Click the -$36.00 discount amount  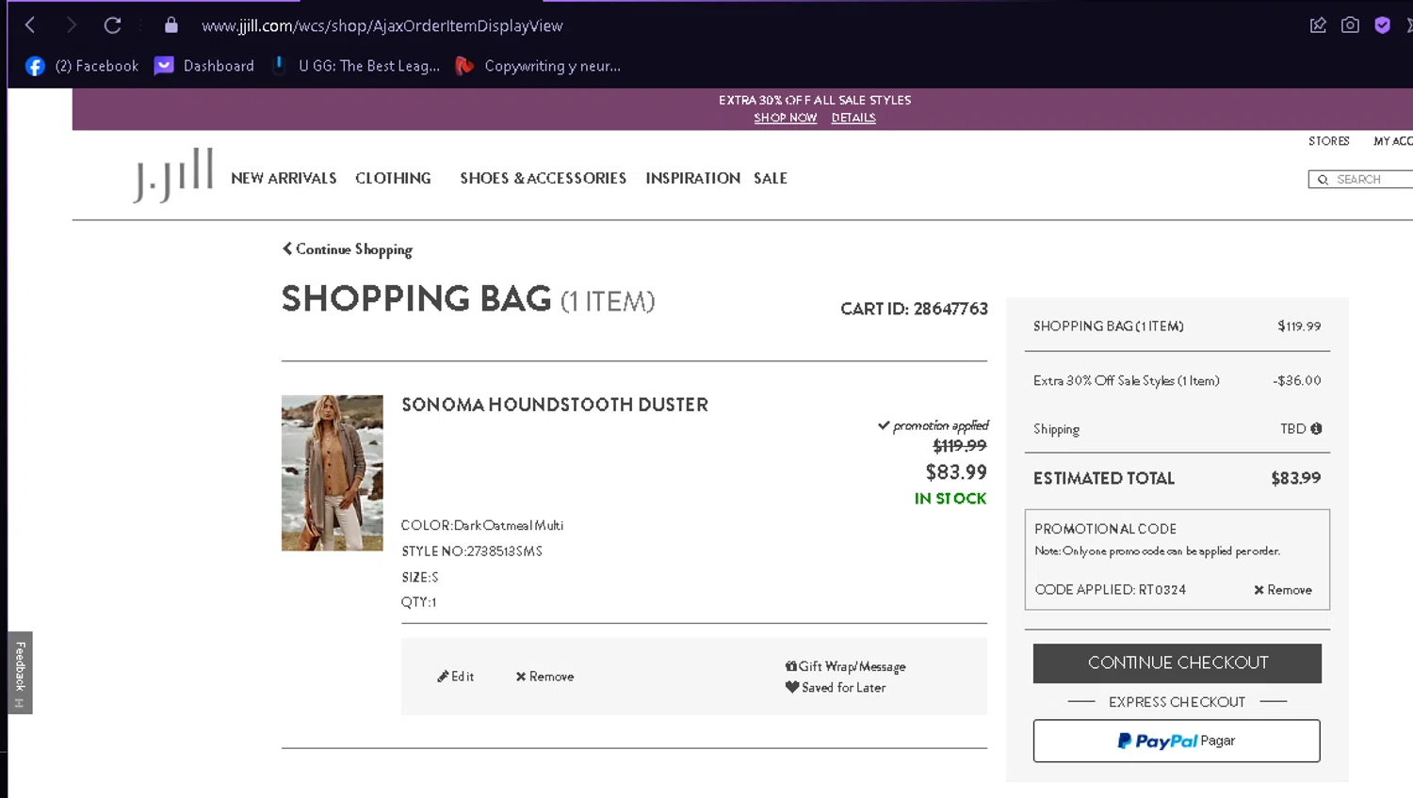point(1297,381)
